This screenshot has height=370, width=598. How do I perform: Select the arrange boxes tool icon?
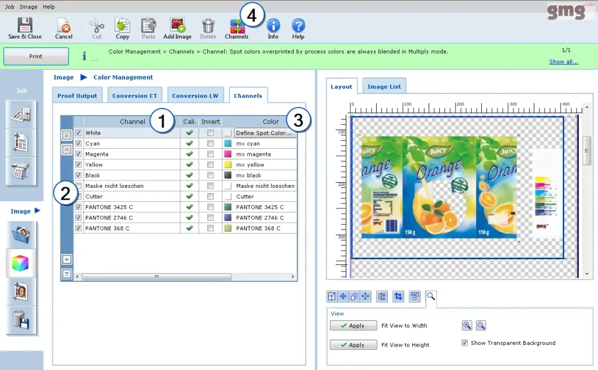415,296
